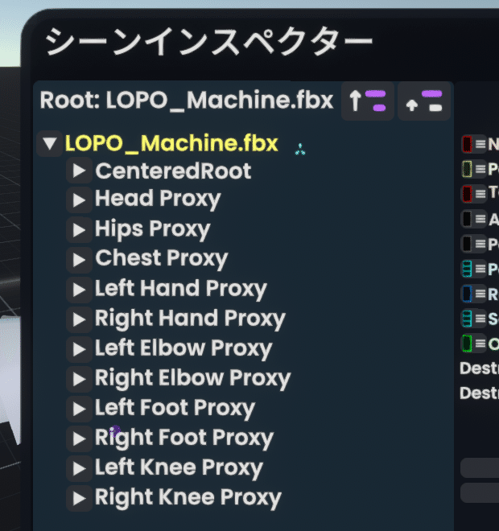Click the cyan striped slot icon beside field S
The height and width of the screenshot is (531, 499).
tap(467, 319)
